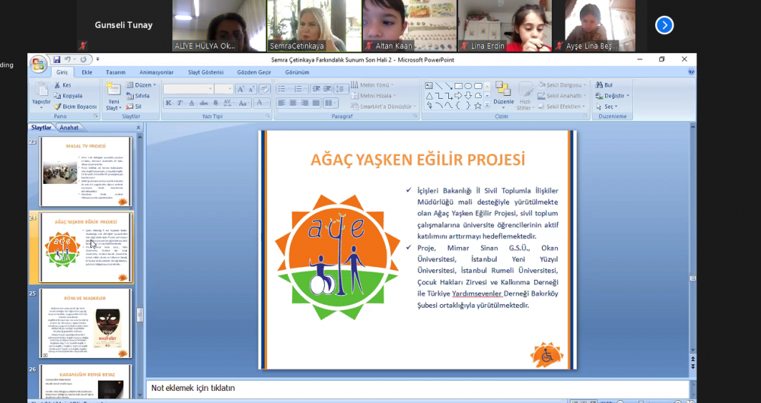
Task: Insert a text box from the shapes gallery
Action: click(x=429, y=86)
